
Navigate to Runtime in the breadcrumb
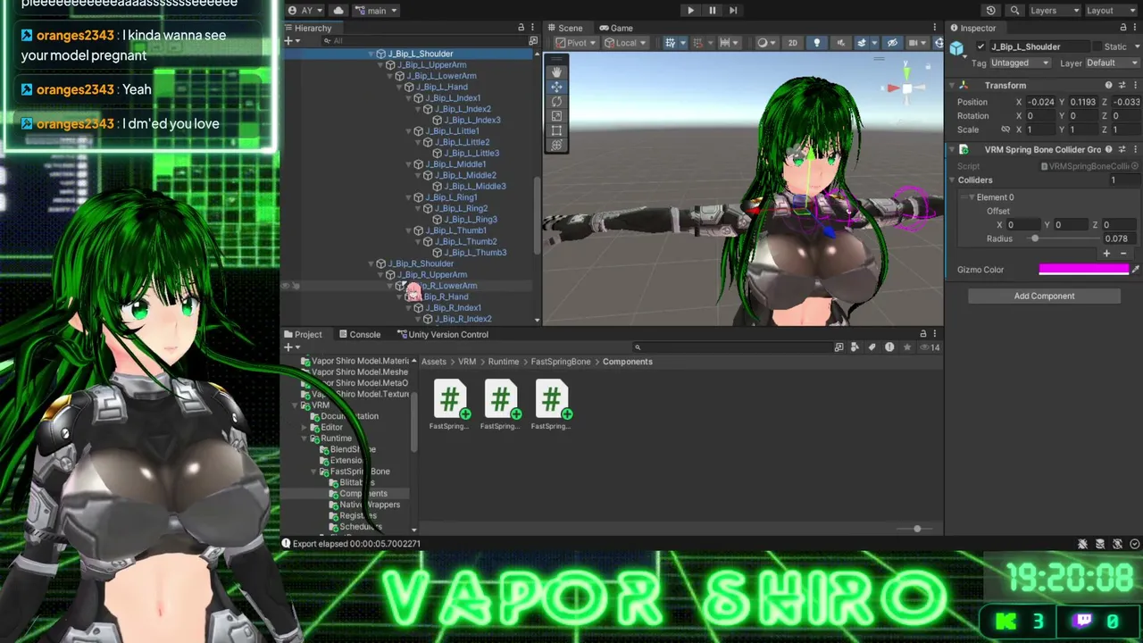pyautogui.click(x=504, y=362)
